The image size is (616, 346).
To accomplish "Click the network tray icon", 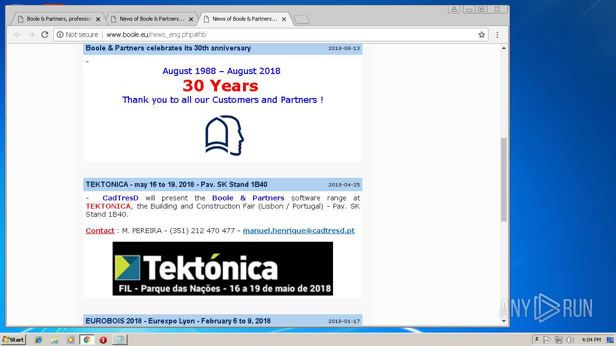I will click(x=559, y=340).
